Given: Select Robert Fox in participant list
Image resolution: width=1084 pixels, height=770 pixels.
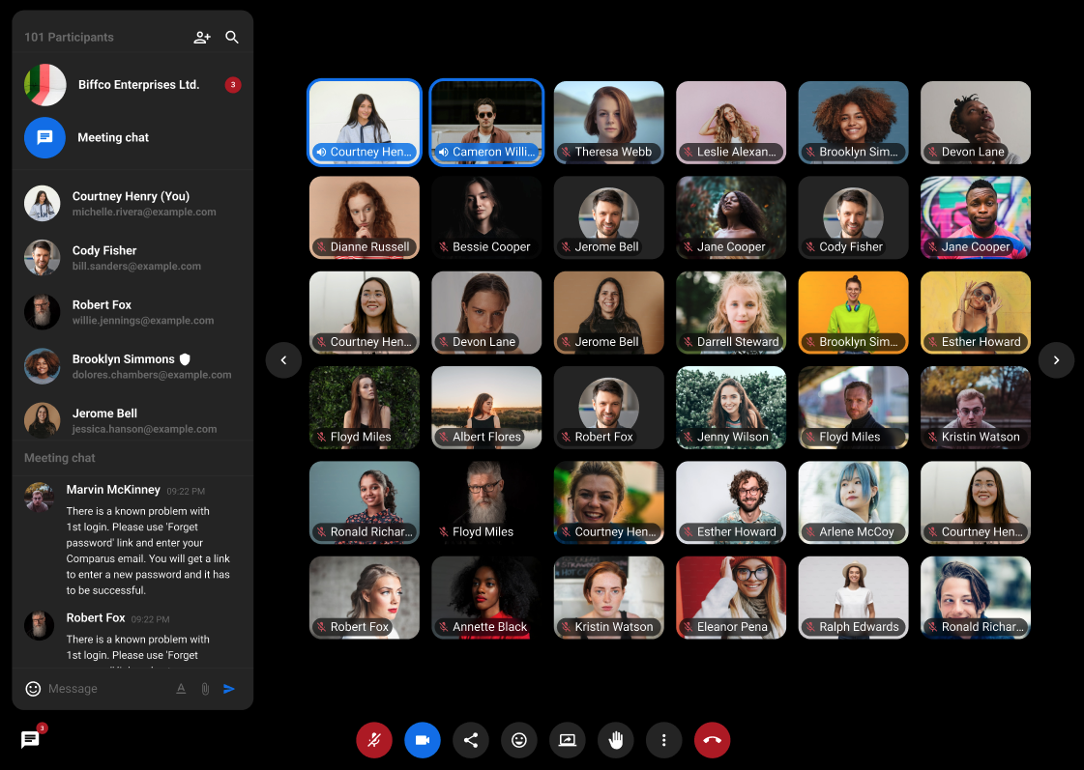Looking at the screenshot, I should tap(132, 312).
